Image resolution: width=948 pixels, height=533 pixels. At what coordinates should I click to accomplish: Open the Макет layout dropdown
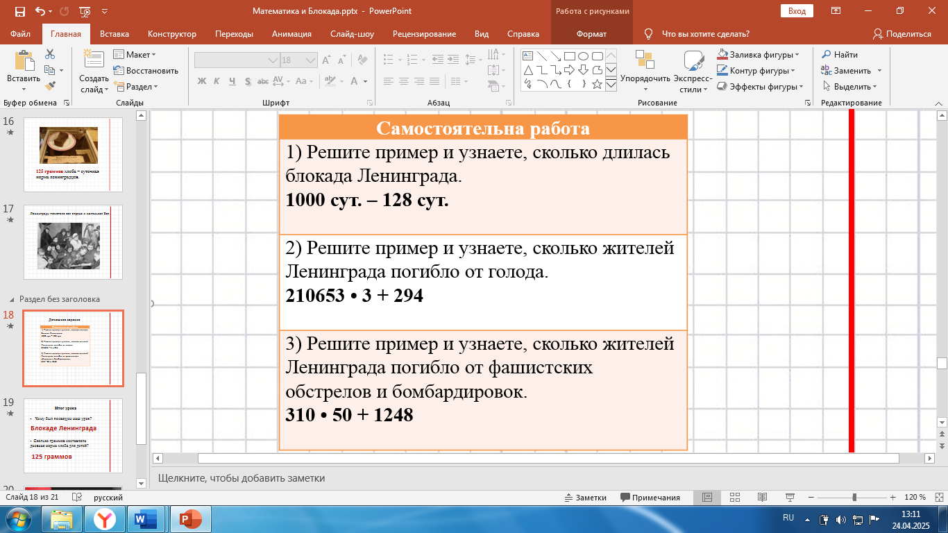click(135, 54)
